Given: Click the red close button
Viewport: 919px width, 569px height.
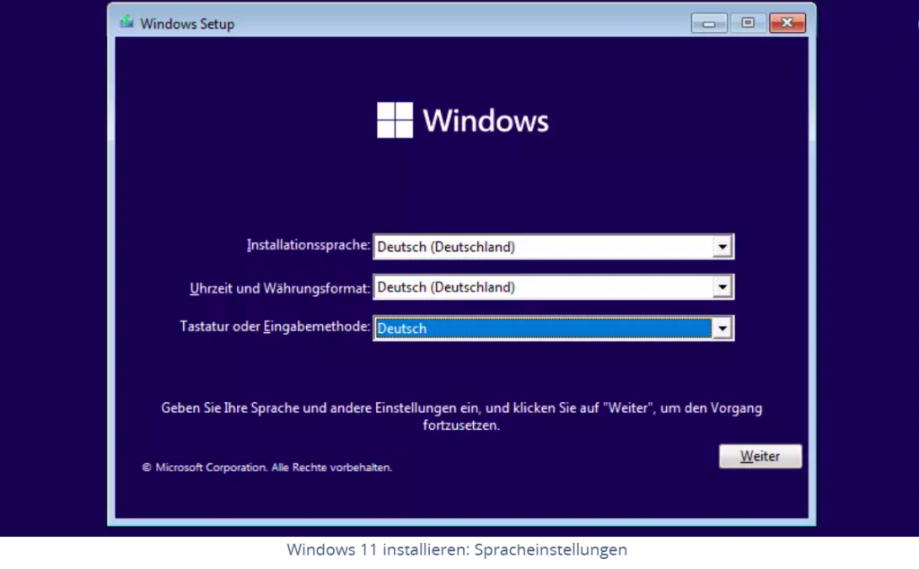Looking at the screenshot, I should pyautogui.click(x=786, y=22).
